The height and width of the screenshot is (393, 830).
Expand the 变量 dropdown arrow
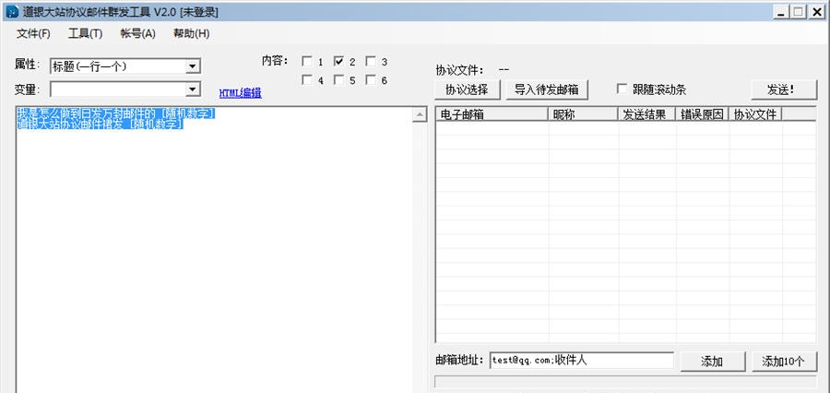pyautogui.click(x=193, y=90)
